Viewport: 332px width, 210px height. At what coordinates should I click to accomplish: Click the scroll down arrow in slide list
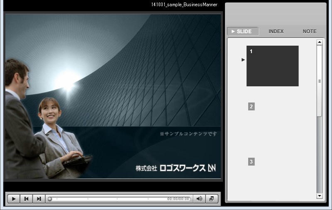pyautogui.click(x=320, y=195)
